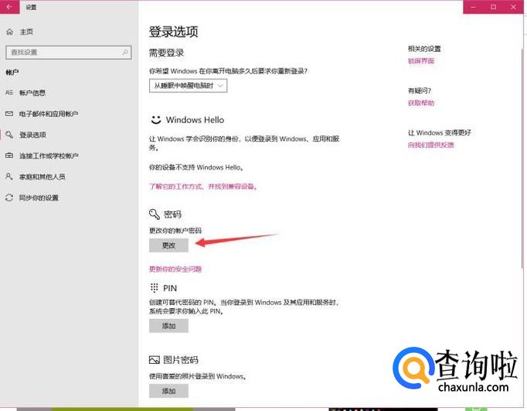
Task: Click the 有疑问? heading text
Action: tap(420, 91)
